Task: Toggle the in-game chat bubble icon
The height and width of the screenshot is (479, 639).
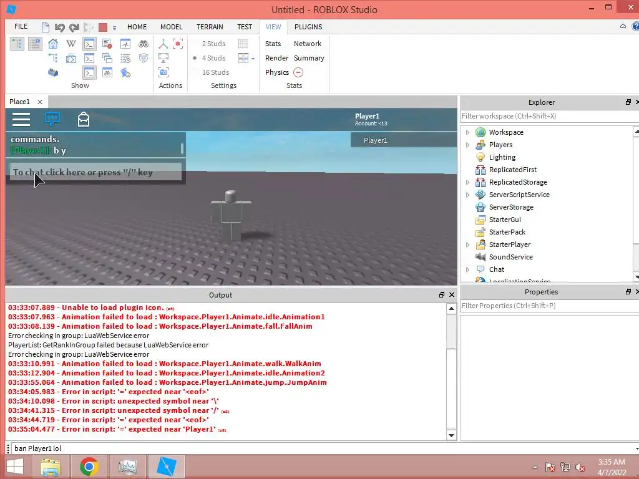Action: pos(52,119)
